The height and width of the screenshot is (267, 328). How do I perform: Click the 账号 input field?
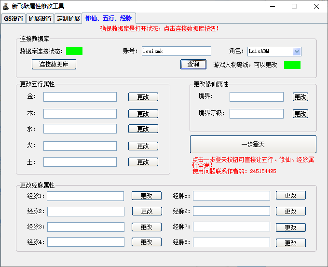point(176,51)
